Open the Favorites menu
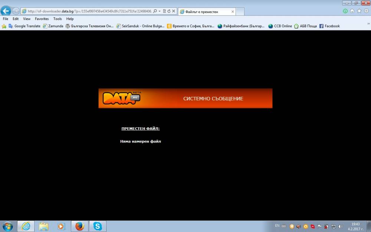This screenshot has width=371, height=232. (42, 19)
